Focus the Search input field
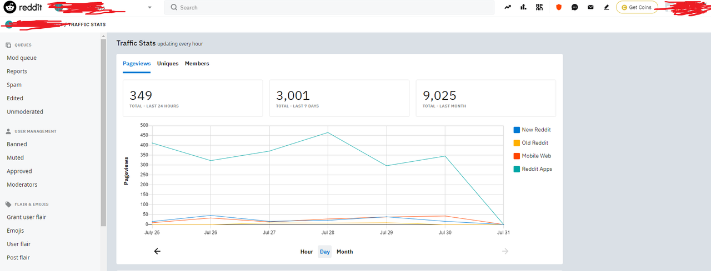The width and height of the screenshot is (711, 271). 329,7
